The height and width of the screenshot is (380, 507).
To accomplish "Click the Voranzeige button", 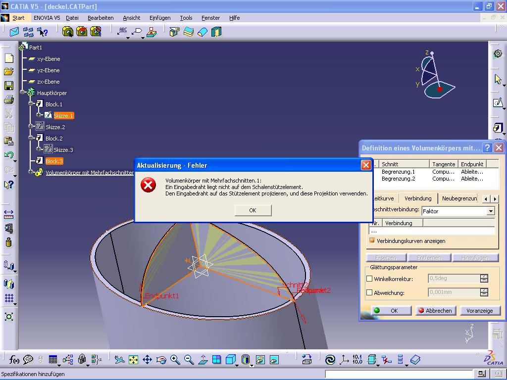I will pyautogui.click(x=479, y=311).
